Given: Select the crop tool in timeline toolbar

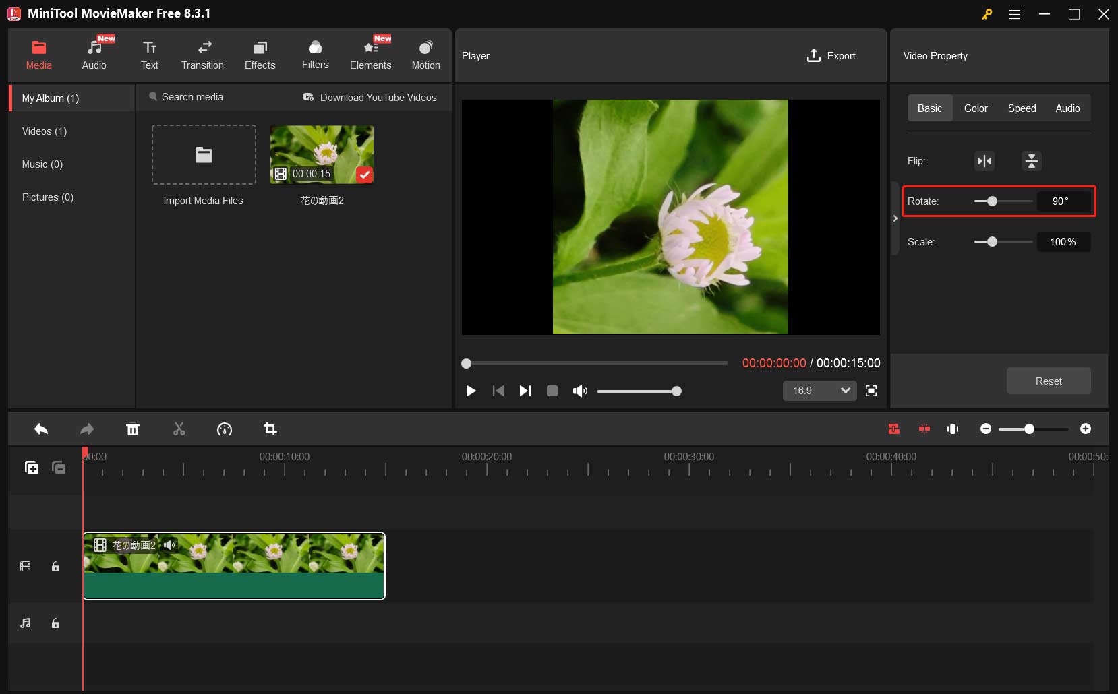Looking at the screenshot, I should click(270, 429).
